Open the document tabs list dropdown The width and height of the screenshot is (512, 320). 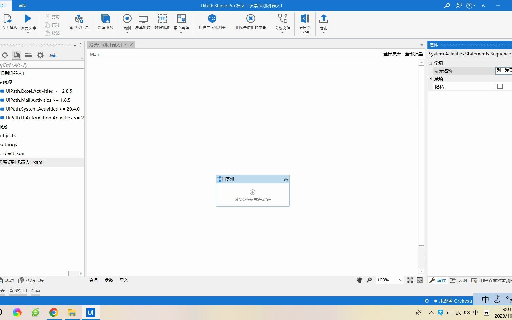[422, 45]
